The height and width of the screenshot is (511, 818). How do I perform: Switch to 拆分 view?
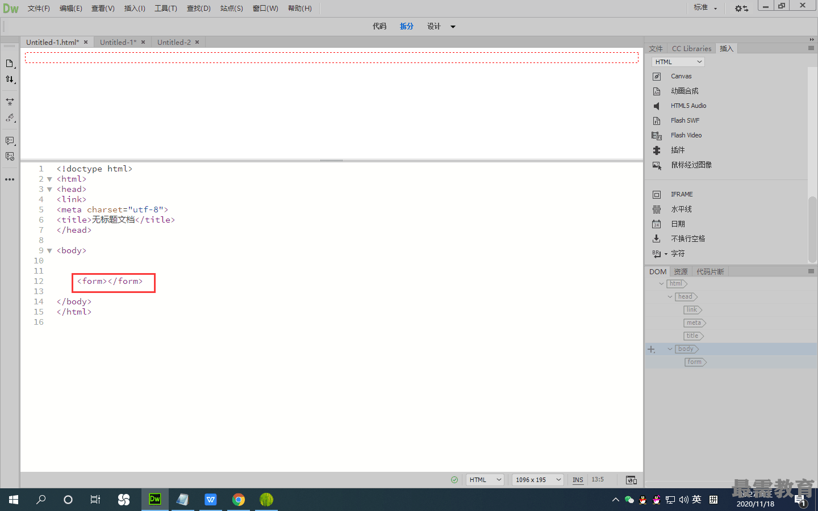click(x=407, y=27)
